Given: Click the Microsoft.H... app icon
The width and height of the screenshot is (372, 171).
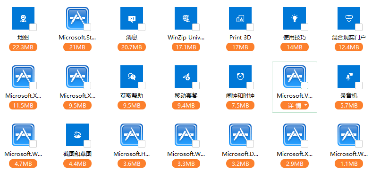Looking at the screenshot, I should click(x=132, y=135).
